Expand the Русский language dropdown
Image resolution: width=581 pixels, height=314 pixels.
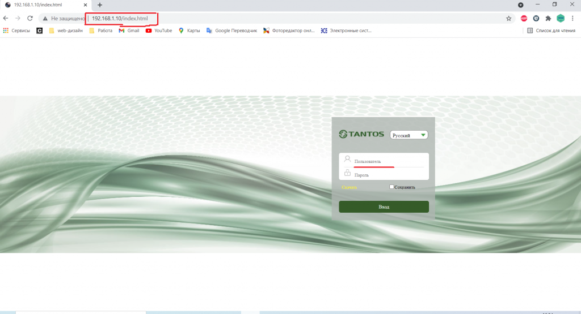tap(409, 135)
